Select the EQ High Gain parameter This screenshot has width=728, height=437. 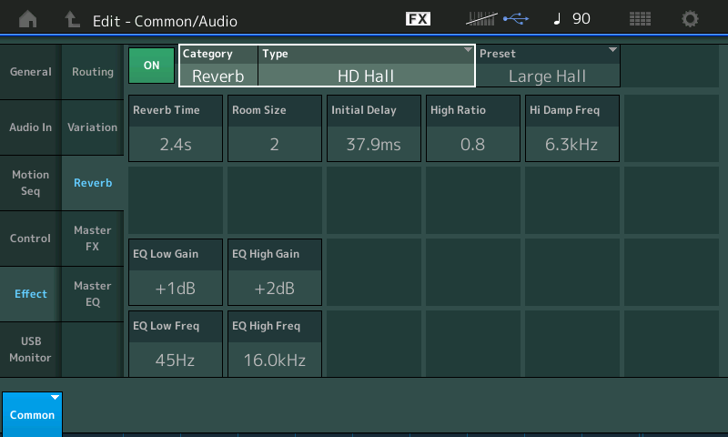[275, 272]
